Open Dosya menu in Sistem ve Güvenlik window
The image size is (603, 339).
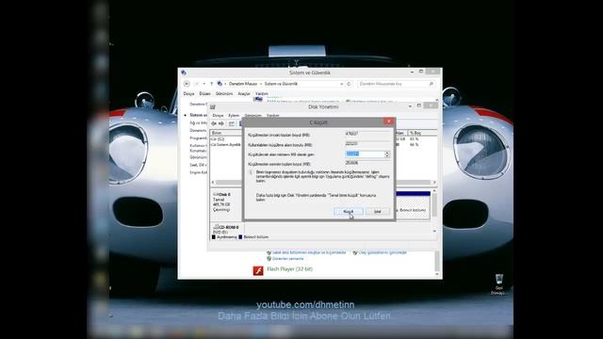(x=188, y=93)
